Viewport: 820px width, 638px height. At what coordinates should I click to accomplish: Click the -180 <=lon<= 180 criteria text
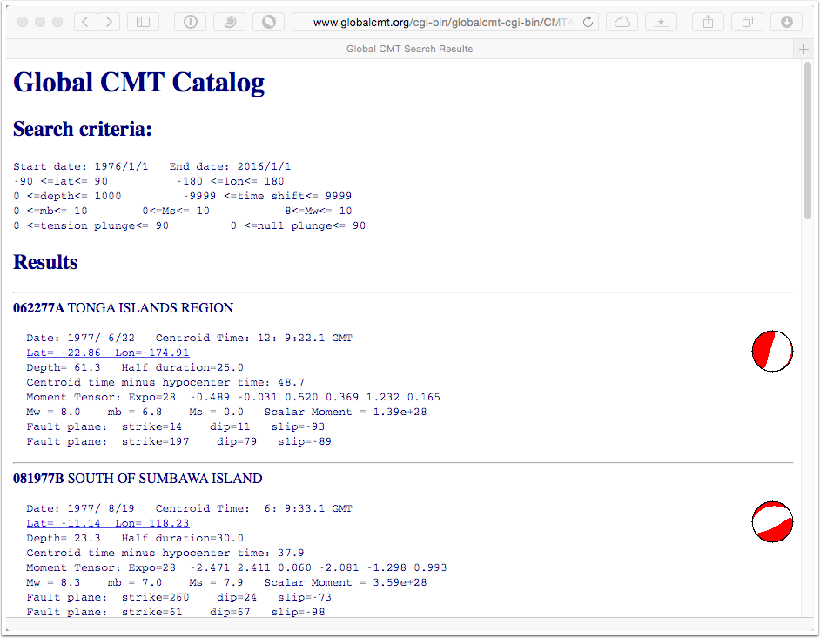point(230,181)
